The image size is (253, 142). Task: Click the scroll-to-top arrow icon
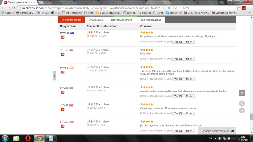(242, 111)
